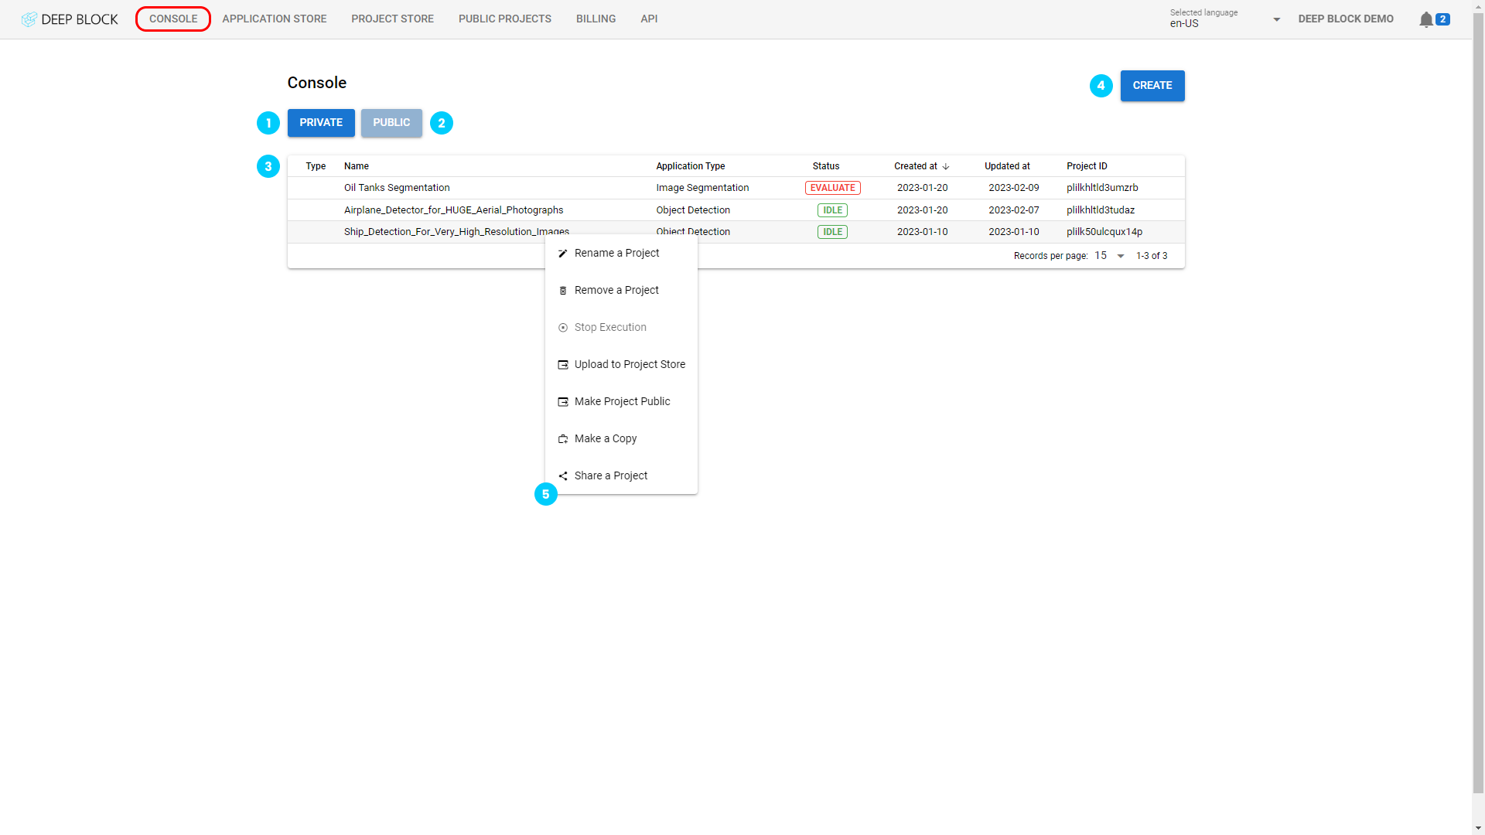The height and width of the screenshot is (835, 1485).
Task: Sort by Updated at column header
Action: [x=1007, y=166]
